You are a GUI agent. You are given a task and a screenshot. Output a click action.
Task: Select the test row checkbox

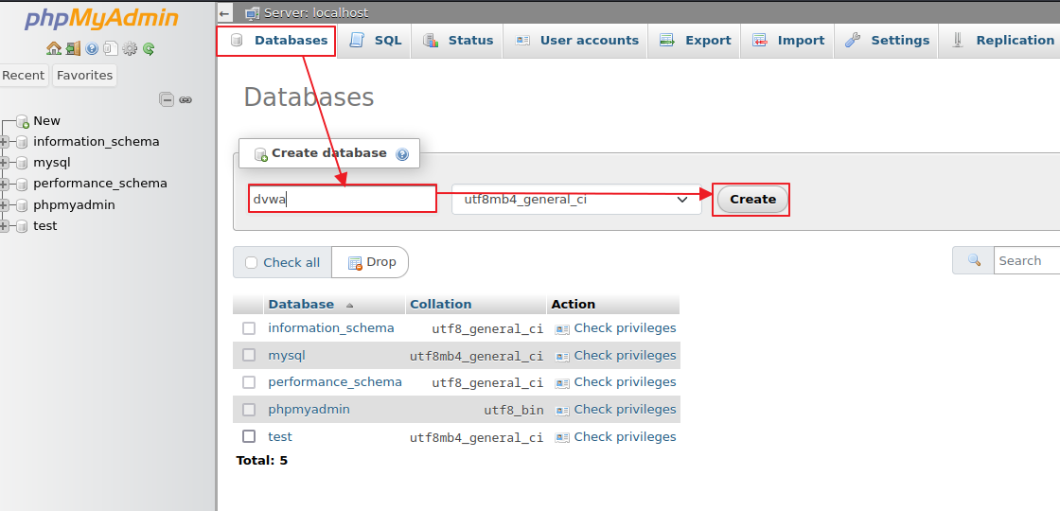click(249, 436)
